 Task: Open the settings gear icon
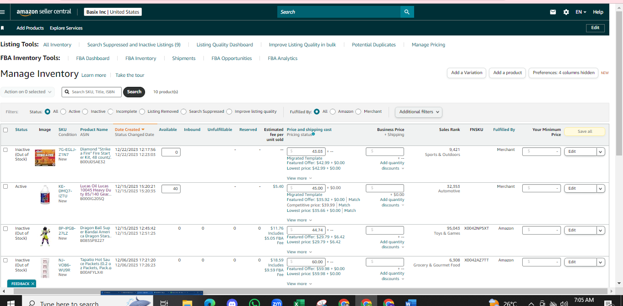[566, 12]
